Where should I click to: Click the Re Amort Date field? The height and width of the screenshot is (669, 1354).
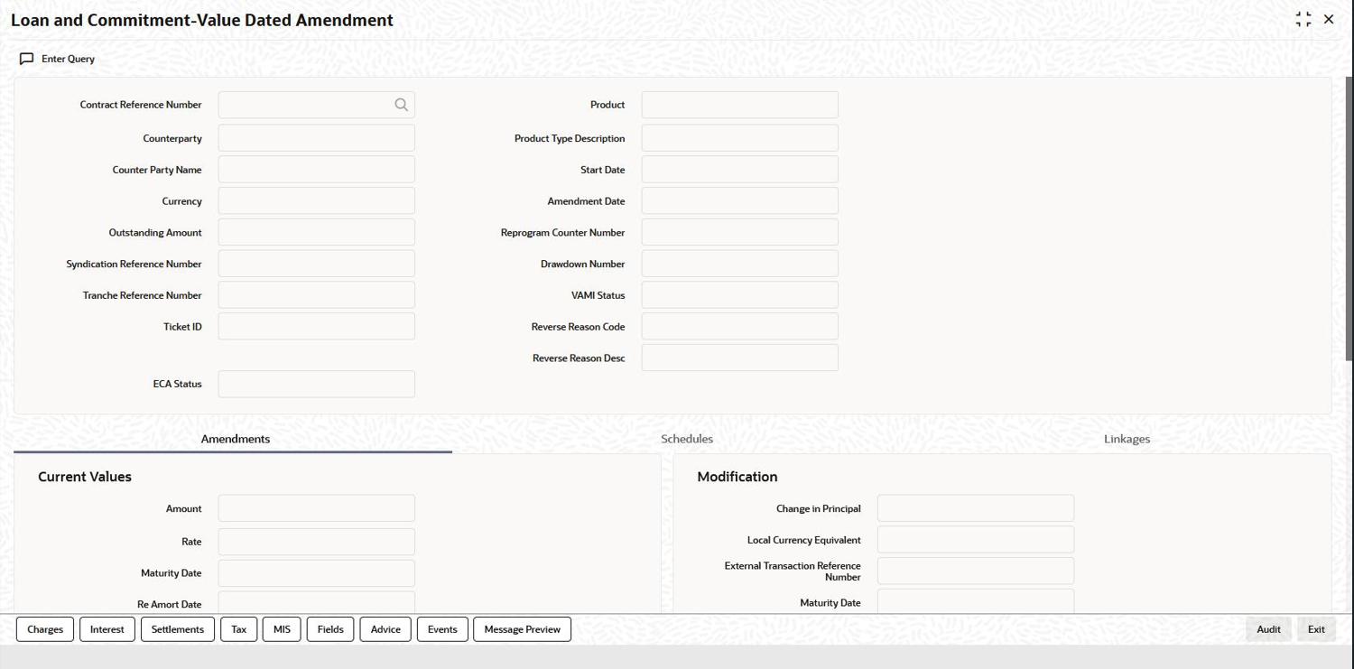coord(316,602)
